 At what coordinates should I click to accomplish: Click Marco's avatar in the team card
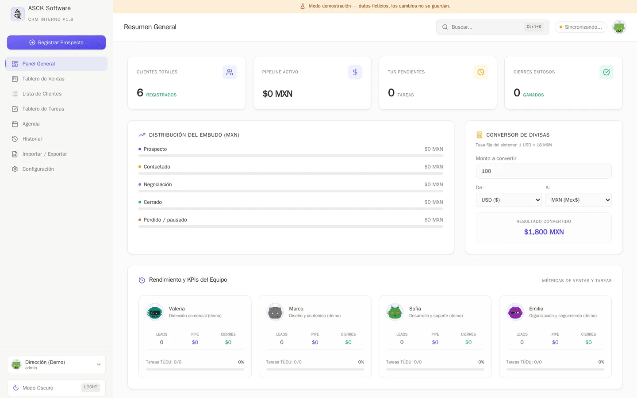tap(275, 312)
